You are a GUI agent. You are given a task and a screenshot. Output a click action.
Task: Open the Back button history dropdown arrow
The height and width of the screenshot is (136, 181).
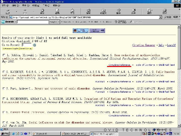point(16,11)
